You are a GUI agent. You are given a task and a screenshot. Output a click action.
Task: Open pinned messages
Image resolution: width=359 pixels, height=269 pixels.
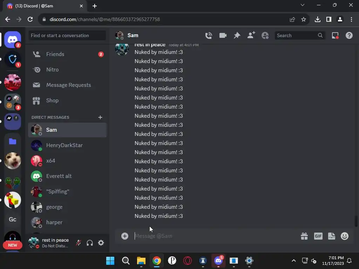237,35
